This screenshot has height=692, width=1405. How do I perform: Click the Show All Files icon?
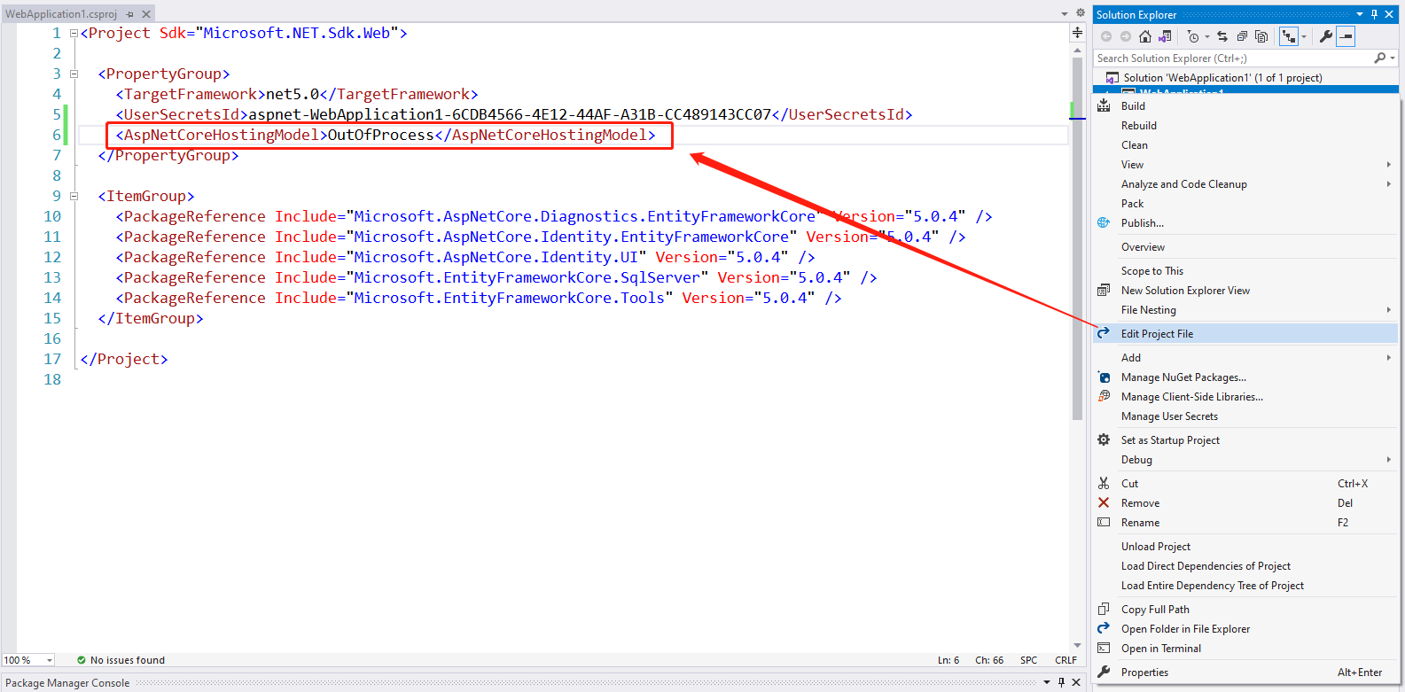1261,36
